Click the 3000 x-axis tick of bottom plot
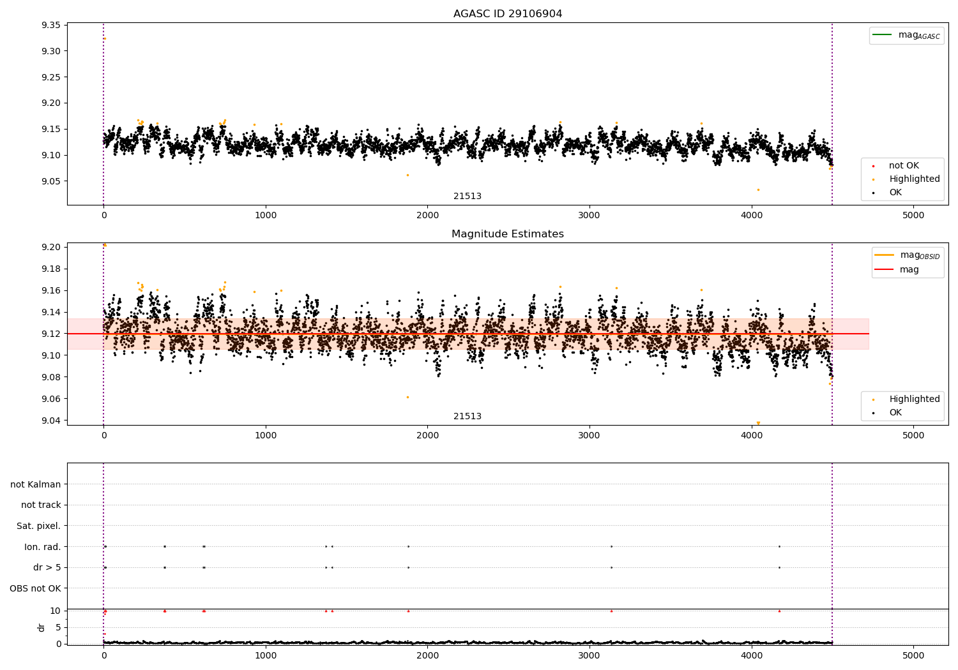 [589, 655]
